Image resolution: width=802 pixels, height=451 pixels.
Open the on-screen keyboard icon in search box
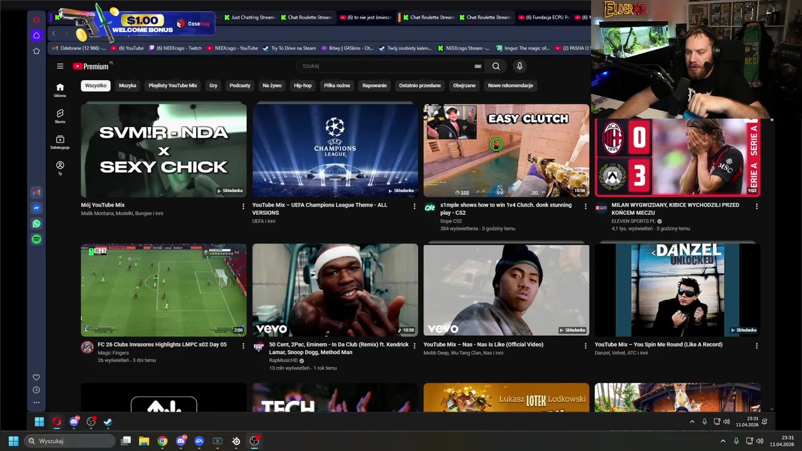478,66
